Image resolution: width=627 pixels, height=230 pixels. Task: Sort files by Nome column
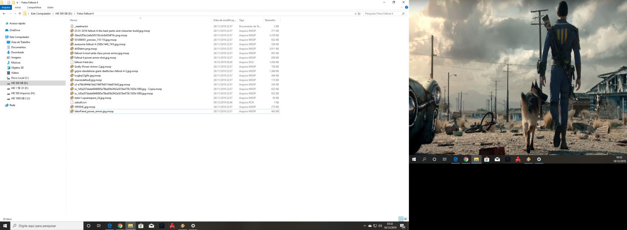click(141, 20)
